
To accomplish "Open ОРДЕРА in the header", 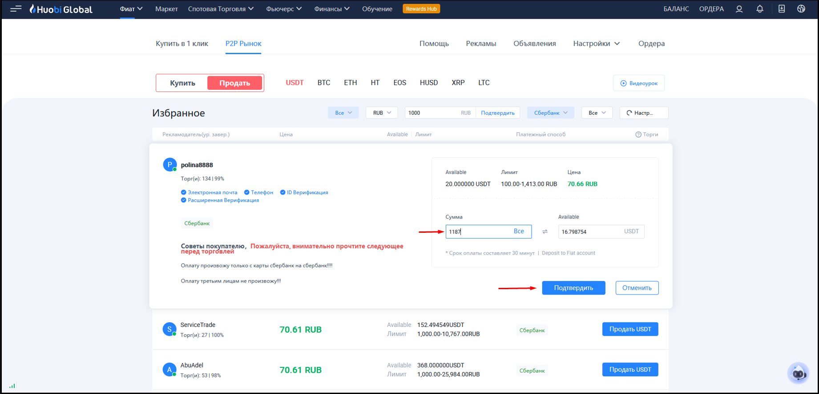I will point(711,9).
